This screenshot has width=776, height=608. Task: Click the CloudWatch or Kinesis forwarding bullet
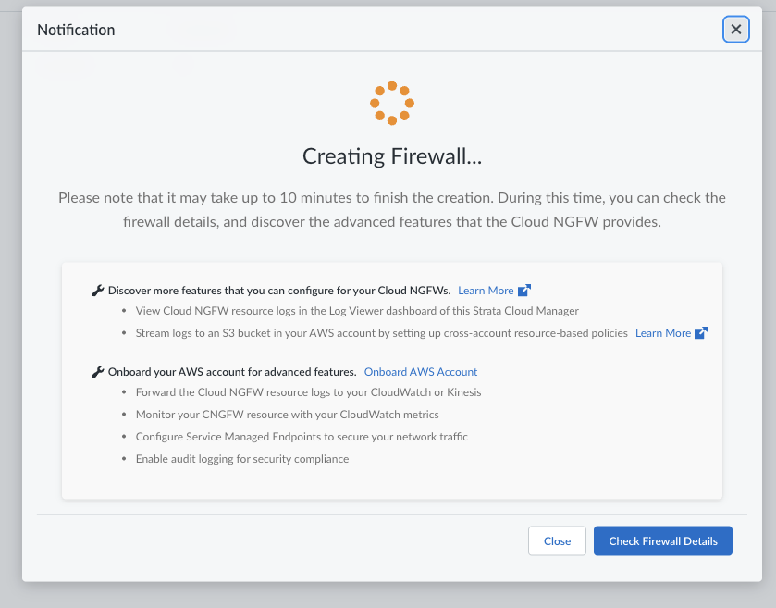tap(308, 392)
